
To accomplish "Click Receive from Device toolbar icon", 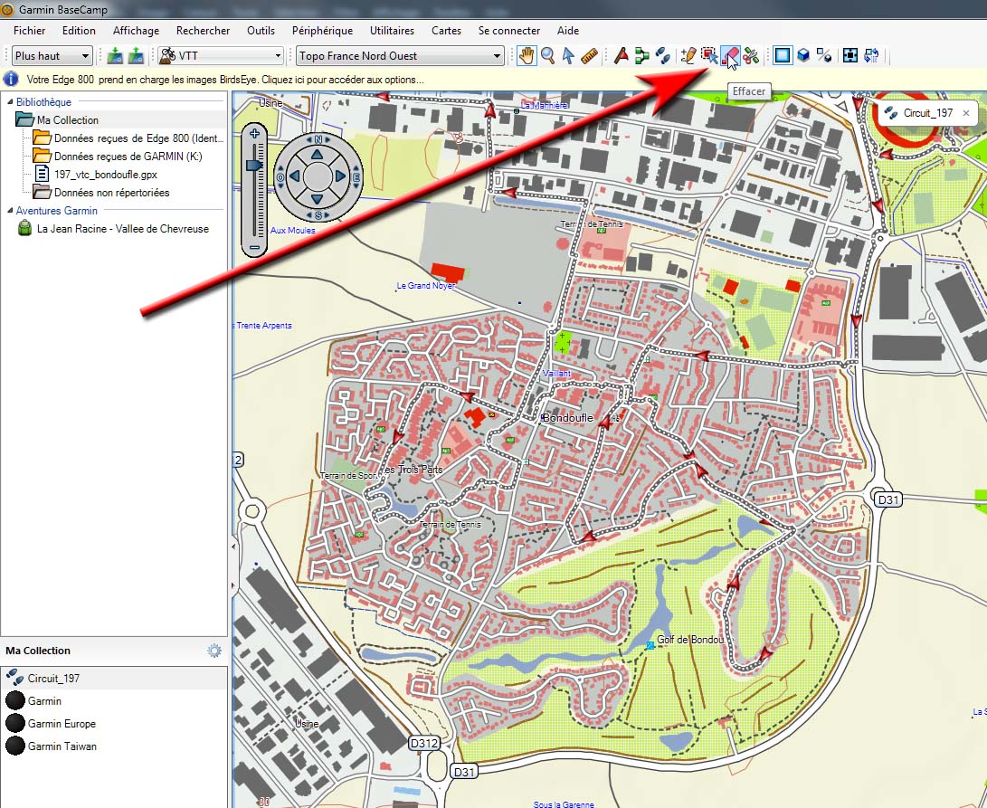I will pos(136,55).
